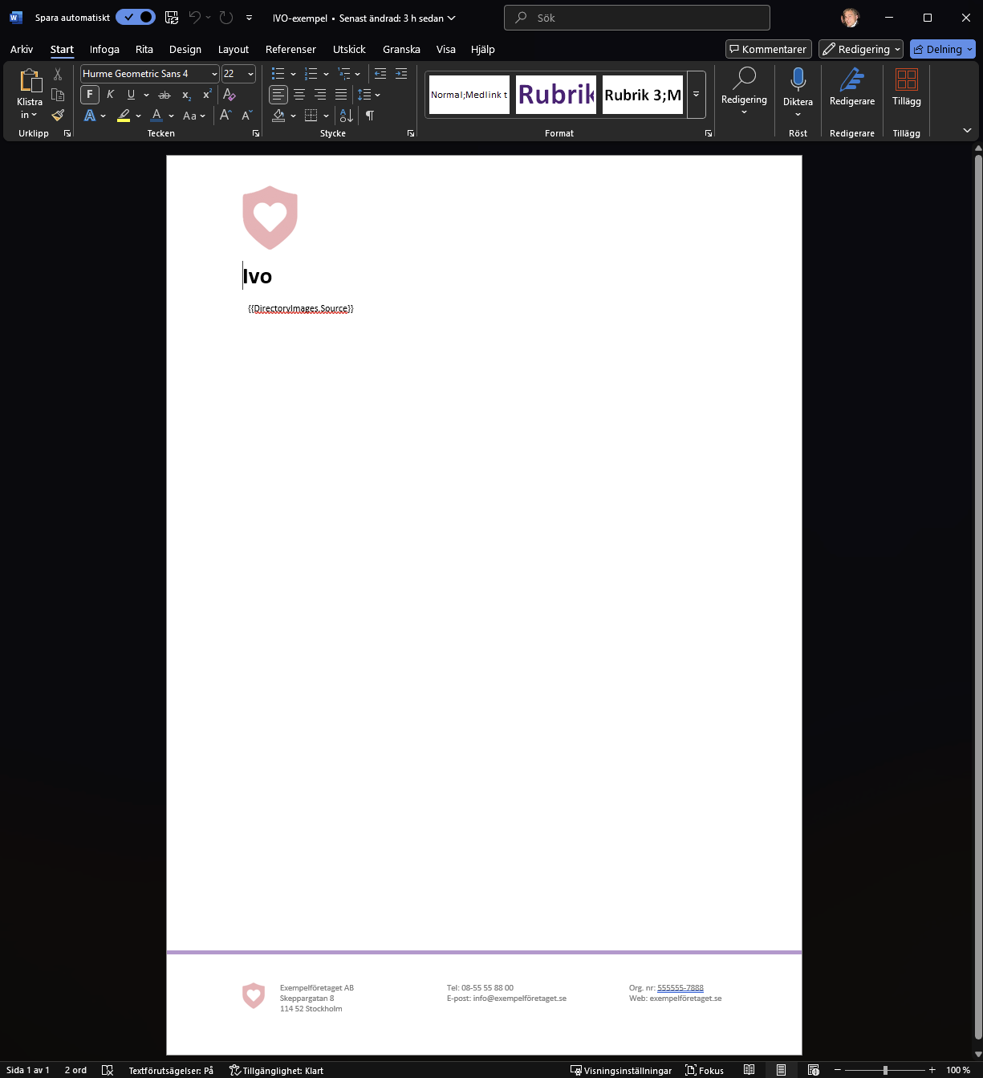Click the Cut scissors icon
This screenshot has width=983, height=1078.
58,74
